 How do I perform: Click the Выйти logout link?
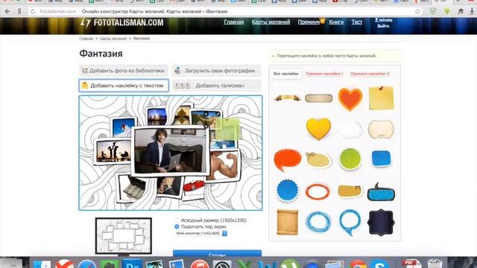(383, 26)
